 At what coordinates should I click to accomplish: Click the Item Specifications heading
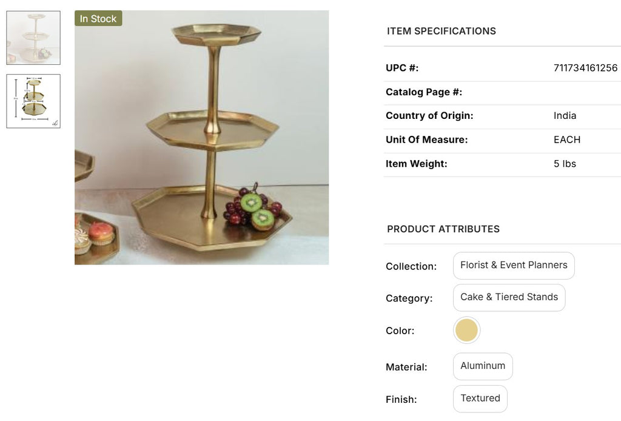coord(441,31)
